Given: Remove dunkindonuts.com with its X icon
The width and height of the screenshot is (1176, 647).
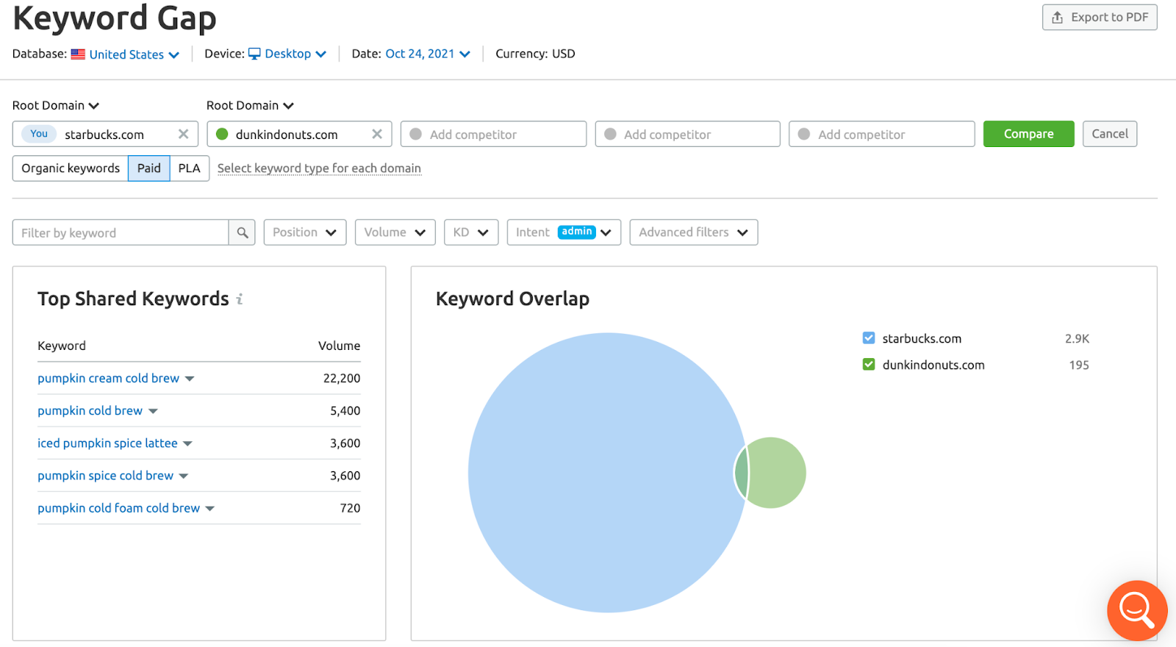Looking at the screenshot, I should [x=377, y=134].
